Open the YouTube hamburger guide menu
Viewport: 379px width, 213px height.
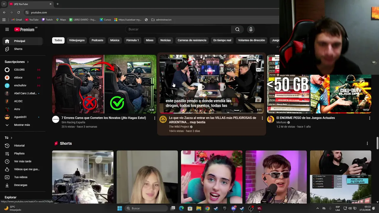(x=7, y=29)
